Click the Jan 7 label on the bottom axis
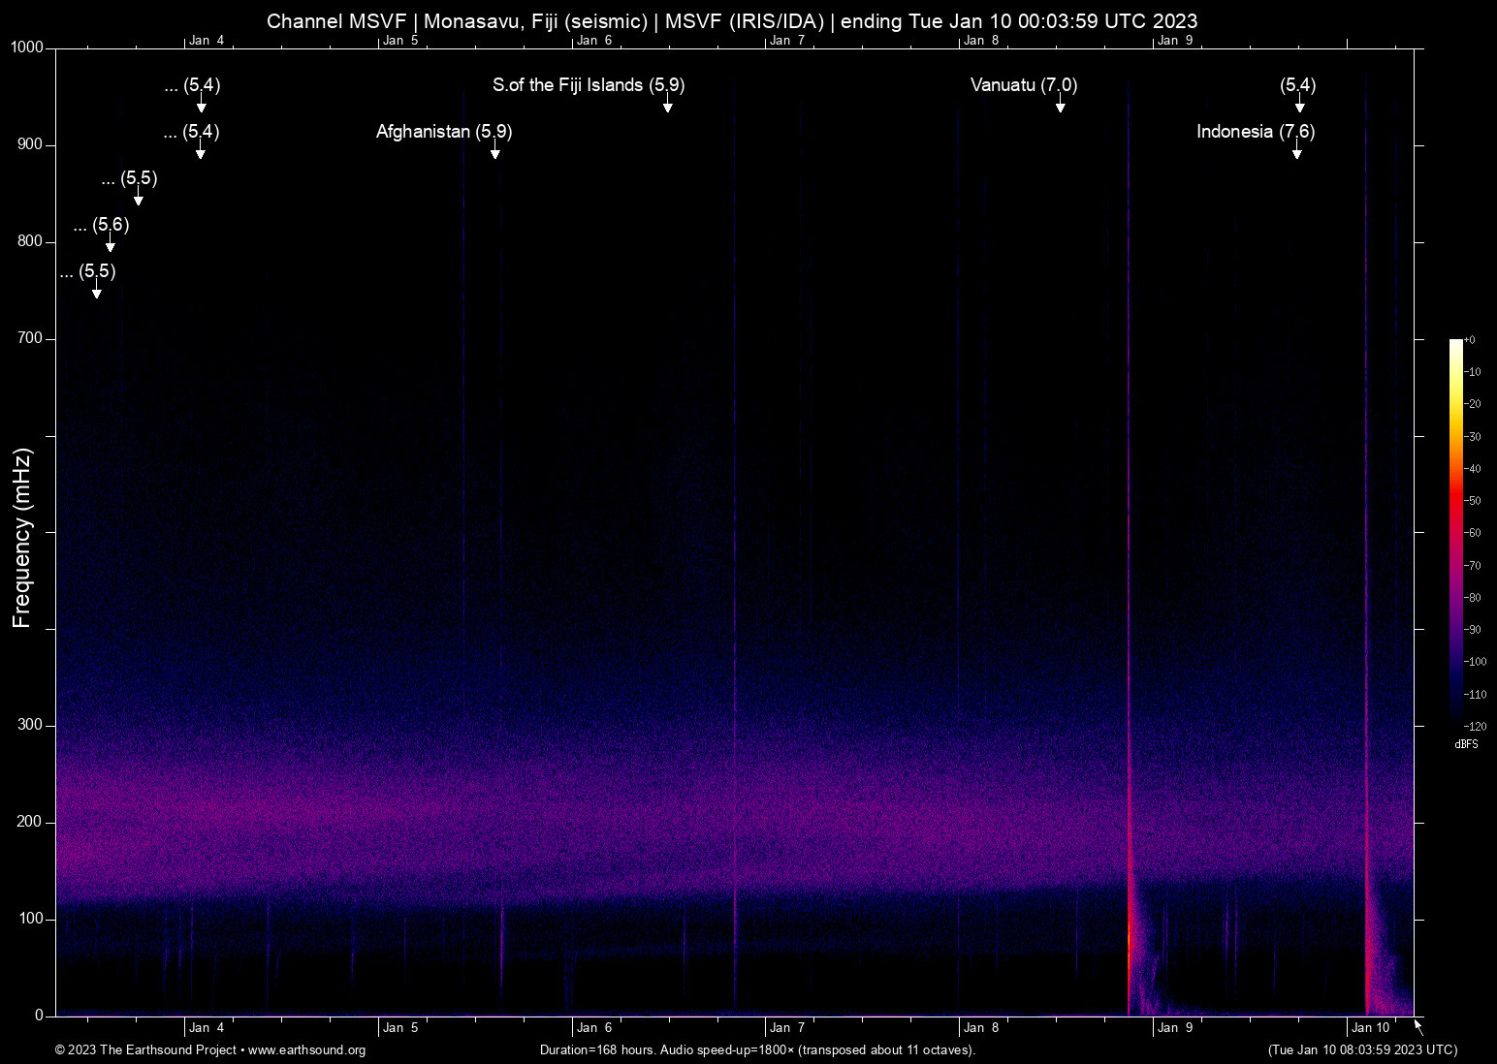Screen dimensions: 1497x1064 point(787,1027)
